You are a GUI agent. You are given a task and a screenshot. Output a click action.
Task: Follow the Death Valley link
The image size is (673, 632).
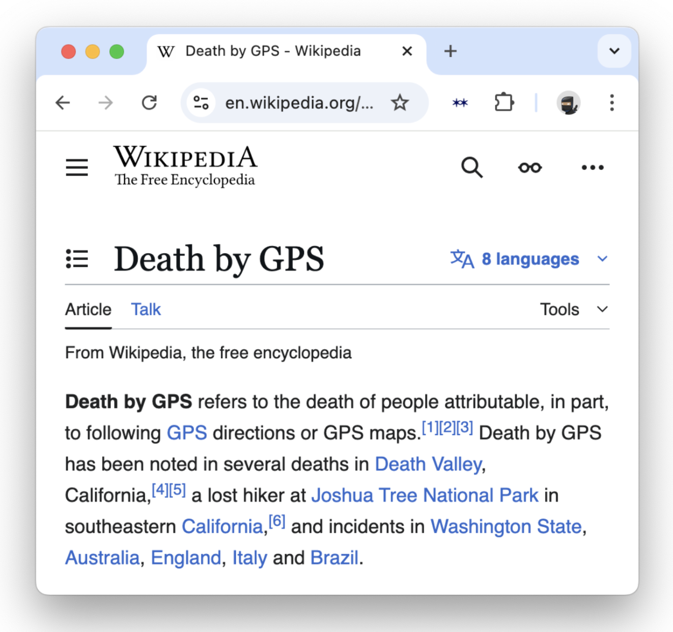tap(428, 464)
